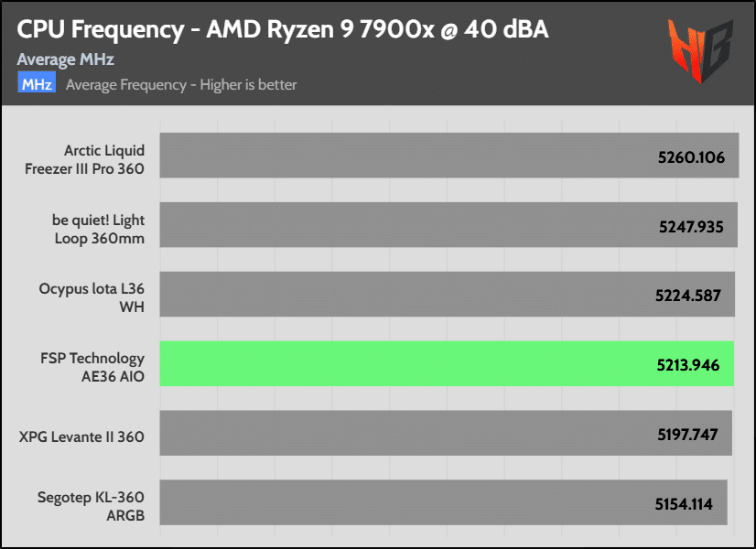Click the 5154.114 value label
756x549 pixels.
[684, 504]
